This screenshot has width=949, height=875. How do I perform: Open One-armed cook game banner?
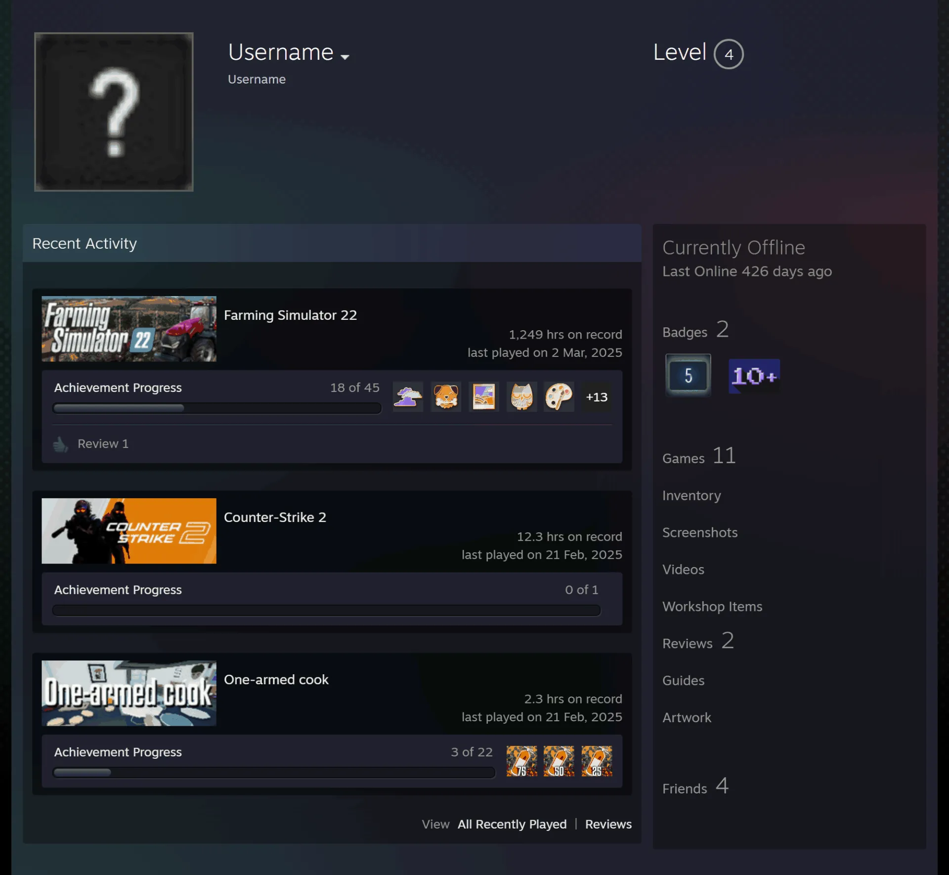click(x=129, y=693)
